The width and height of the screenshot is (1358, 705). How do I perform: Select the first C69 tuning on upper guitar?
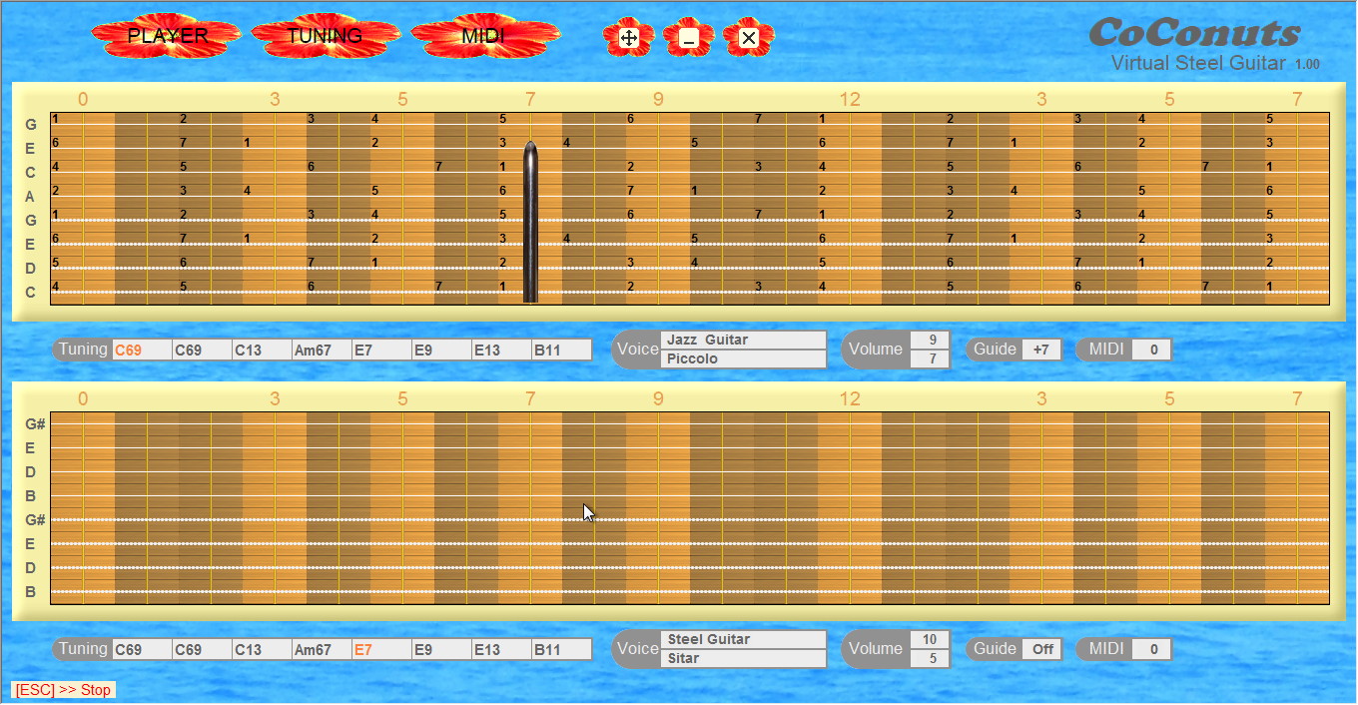click(142, 350)
